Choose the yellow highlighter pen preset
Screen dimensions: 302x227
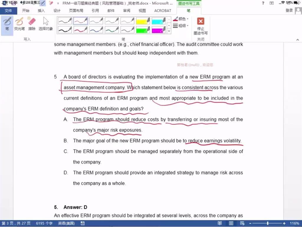point(143,21)
